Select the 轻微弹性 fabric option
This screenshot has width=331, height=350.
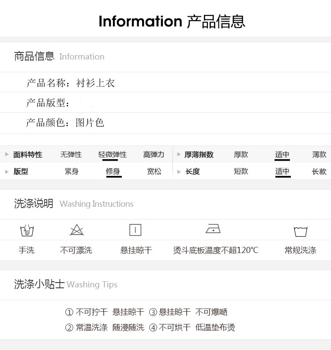pos(113,155)
